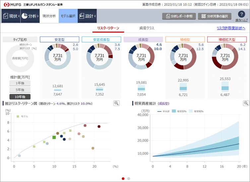The image size is (250, 182).
Task: Open the 操作ヘルプ help icon
Action: point(242,14)
